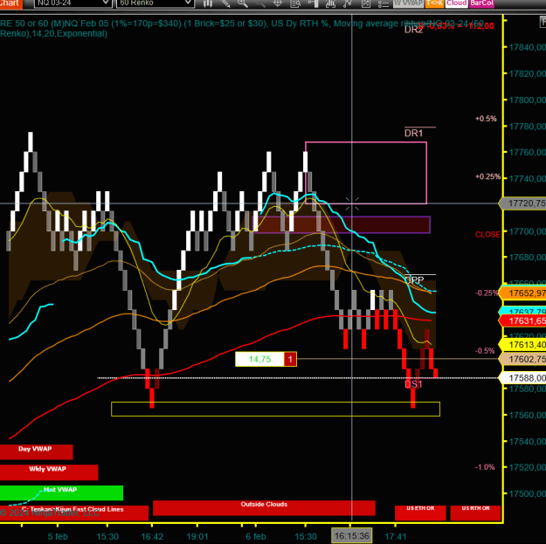Click the Wkly VWAP button

49,472
